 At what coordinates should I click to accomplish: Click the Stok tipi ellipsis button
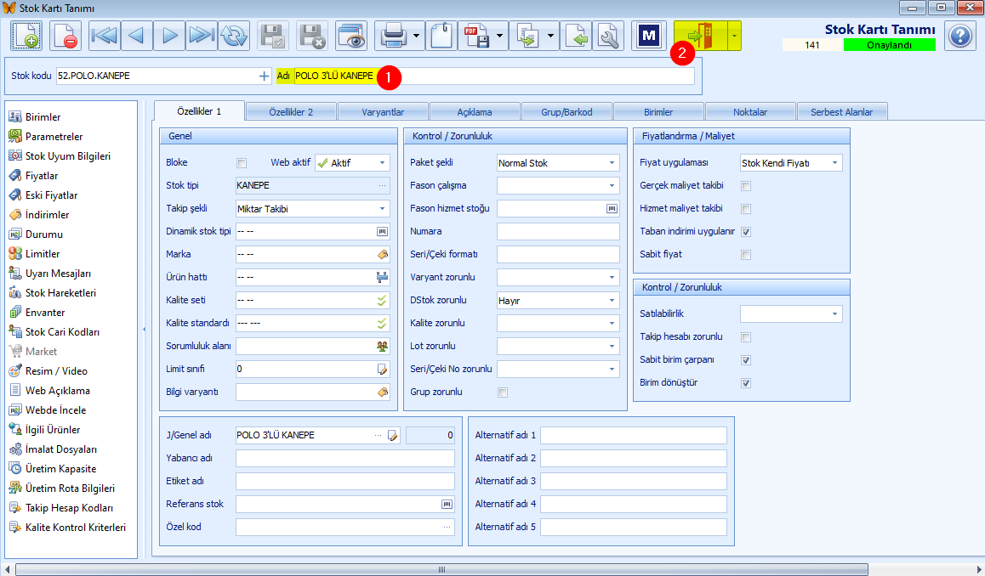(382, 185)
